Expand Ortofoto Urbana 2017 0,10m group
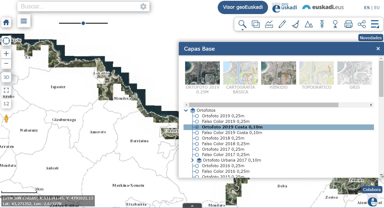This screenshot has height=208, width=384. [193, 160]
